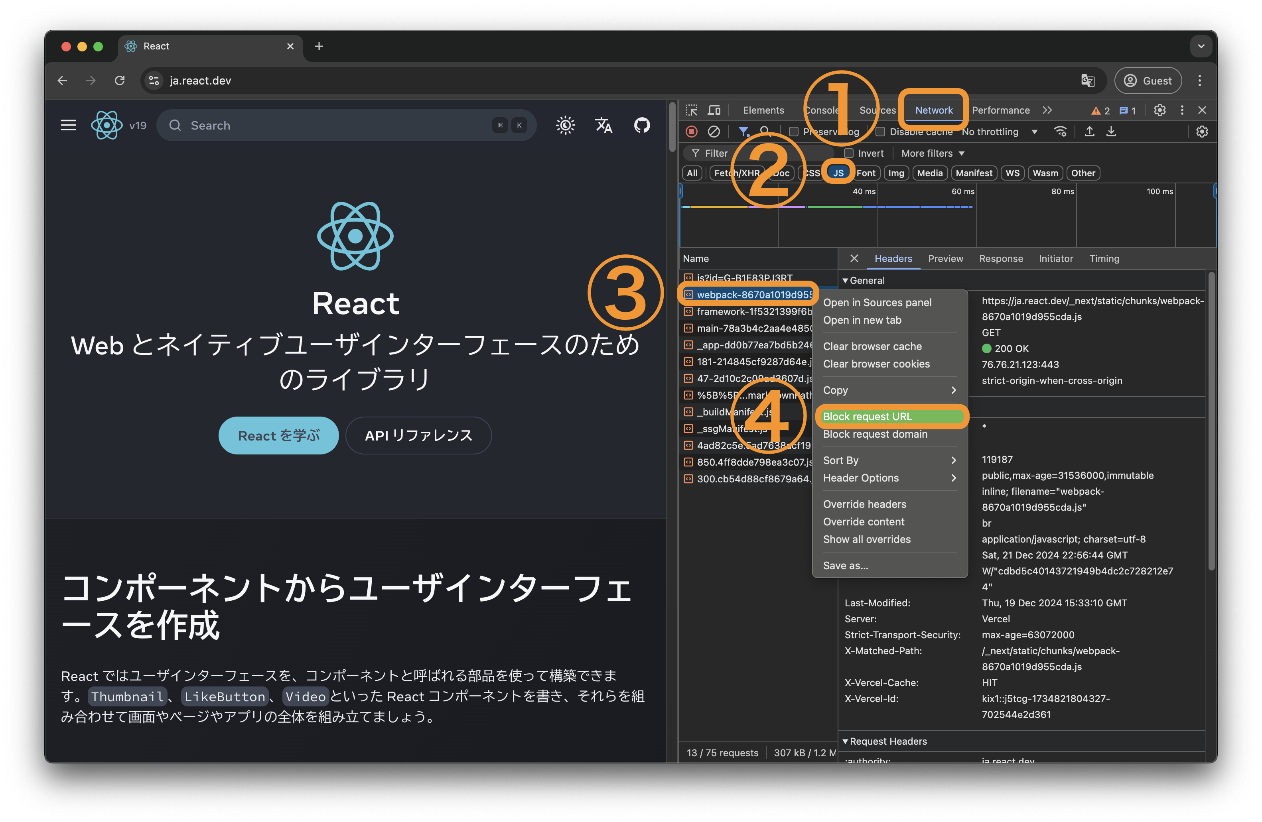Stop recording network log (red record icon)
Image resolution: width=1262 pixels, height=822 pixels.
click(x=692, y=132)
